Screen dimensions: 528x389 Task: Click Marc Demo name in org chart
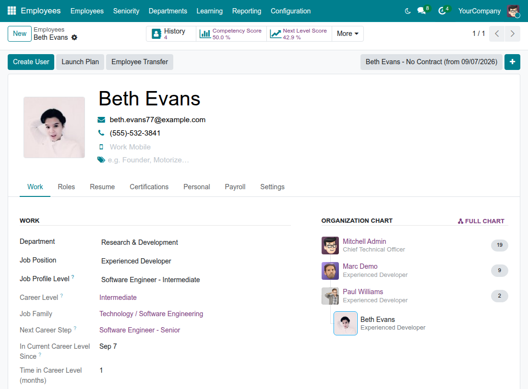(x=360, y=266)
